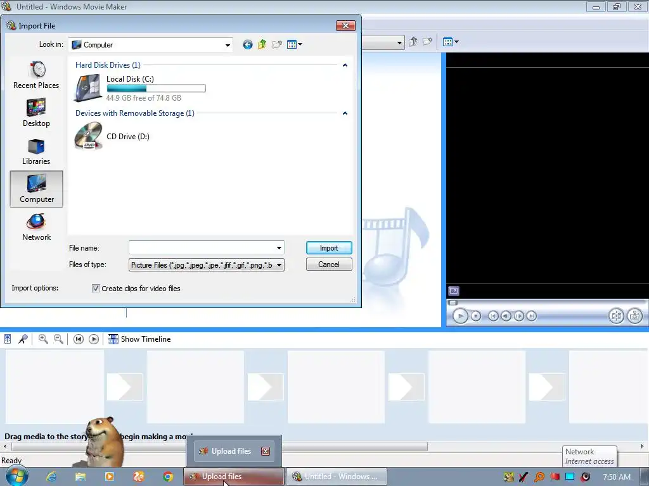Viewport: 649px width, 486px height.
Task: Select Desktop in the places sidebar
Action: (x=36, y=113)
